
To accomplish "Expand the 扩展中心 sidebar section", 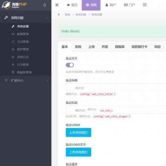I will pos(26,80).
